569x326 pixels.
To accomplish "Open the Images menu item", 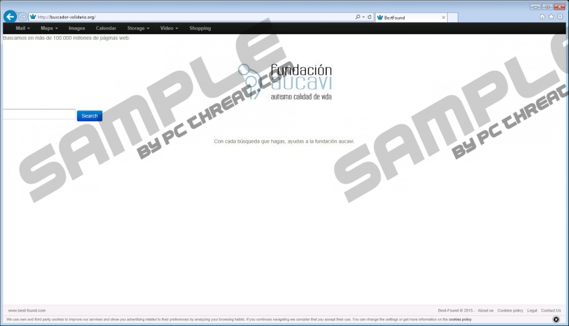I will 76,28.
